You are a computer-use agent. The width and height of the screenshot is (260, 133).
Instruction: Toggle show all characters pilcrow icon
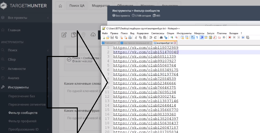(x=197, y=38)
